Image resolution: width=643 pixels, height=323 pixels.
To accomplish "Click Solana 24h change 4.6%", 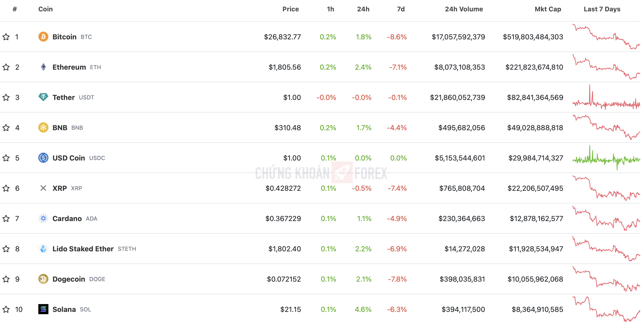I will [363, 309].
